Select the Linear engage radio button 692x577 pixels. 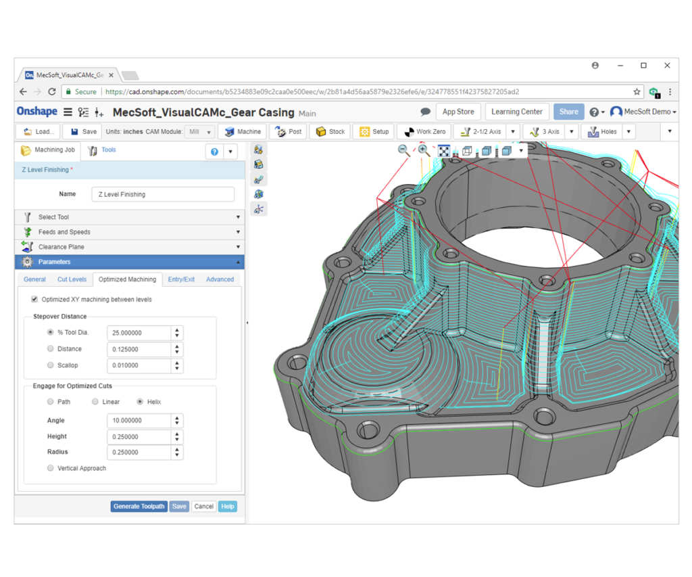pyautogui.click(x=95, y=402)
